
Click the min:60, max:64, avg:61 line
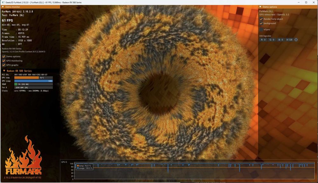[x=15, y=25]
